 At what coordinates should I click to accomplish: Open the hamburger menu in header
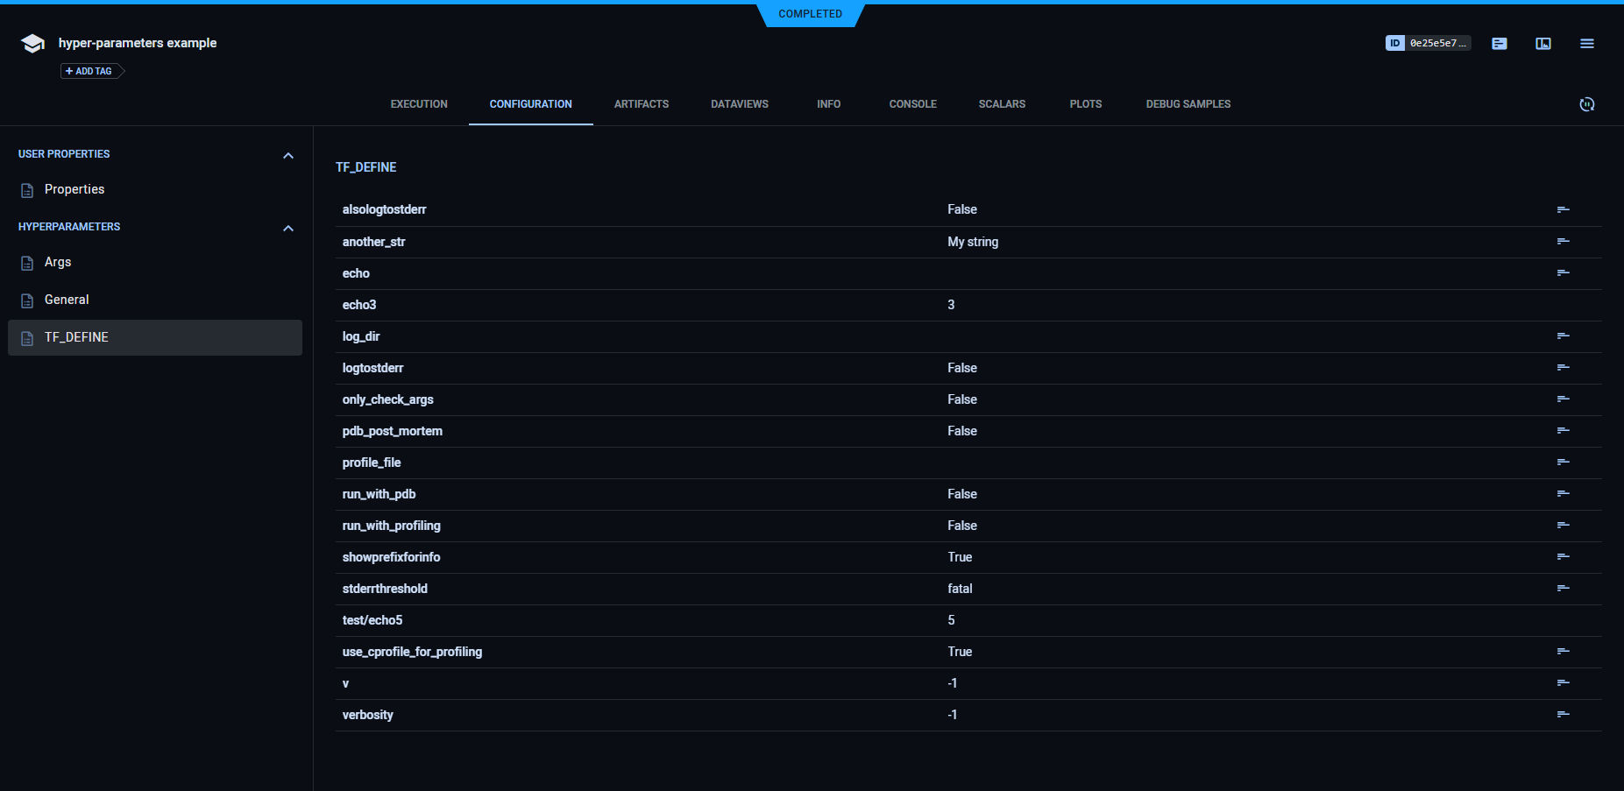[1587, 44]
